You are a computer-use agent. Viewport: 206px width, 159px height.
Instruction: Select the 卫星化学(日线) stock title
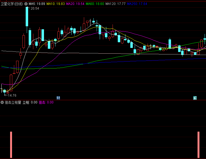point(12,4)
